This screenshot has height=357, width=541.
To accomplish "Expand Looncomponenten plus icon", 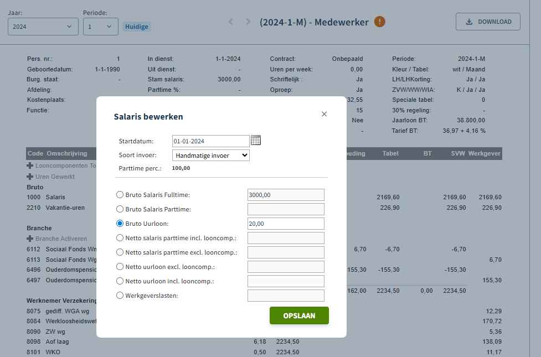I will (30, 165).
